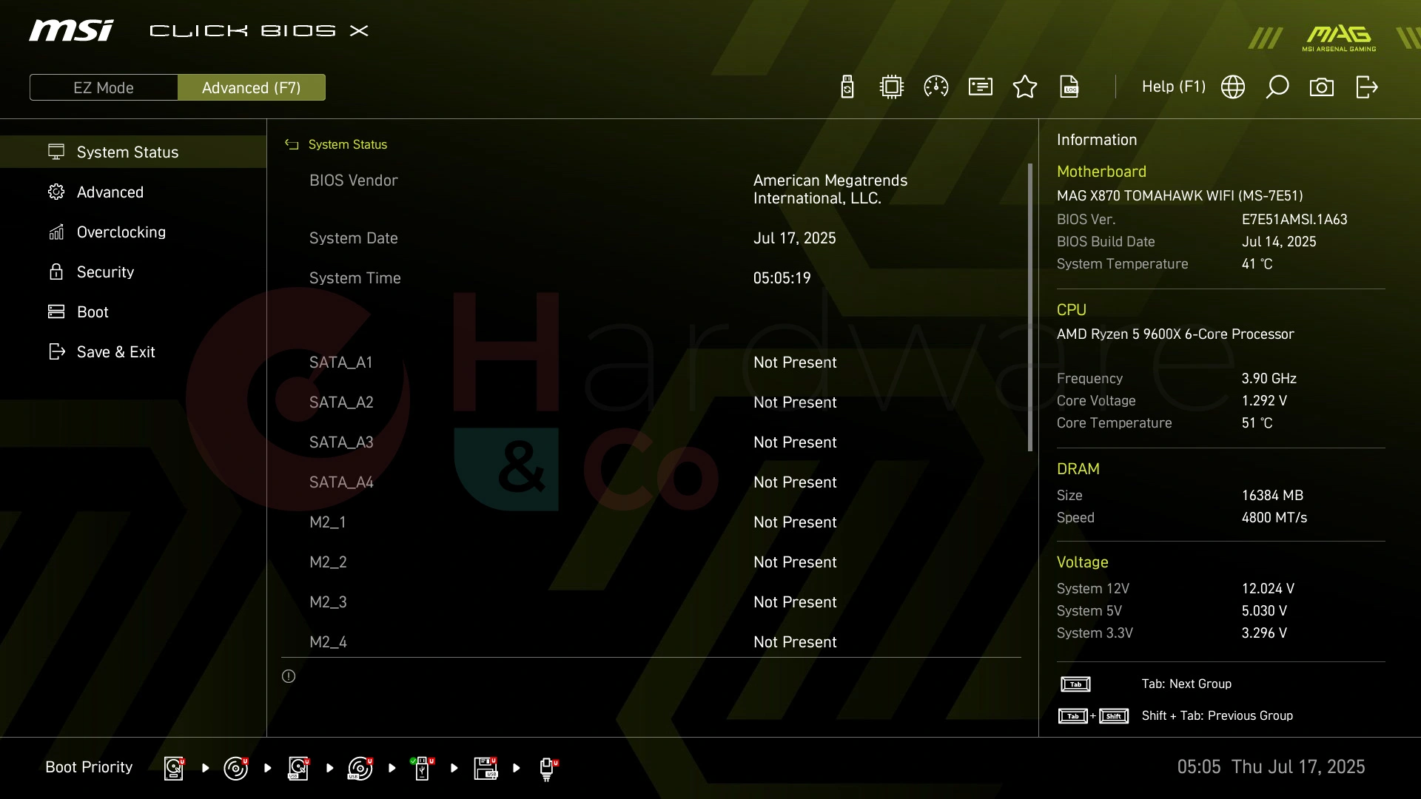This screenshot has width=1421, height=799.
Task: Open Advanced menu in sidebar
Action: (133, 192)
